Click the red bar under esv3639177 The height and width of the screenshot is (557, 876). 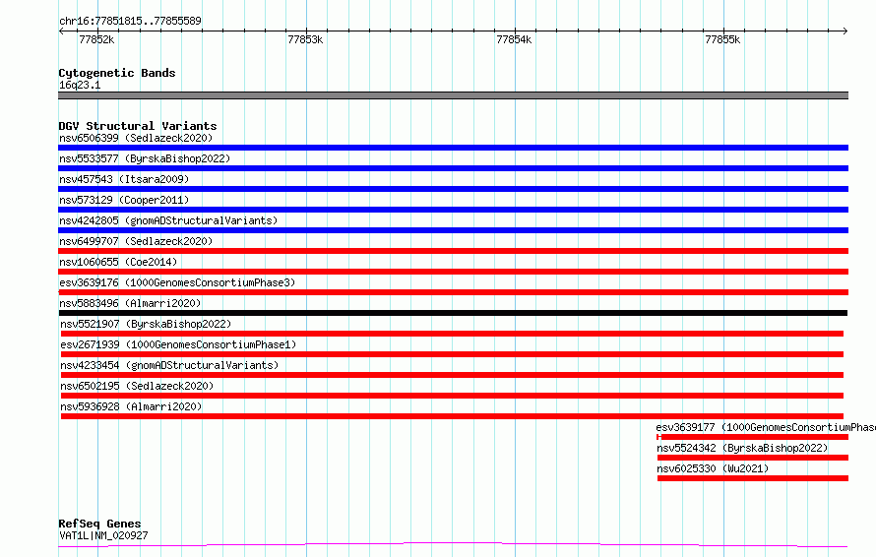753,437
